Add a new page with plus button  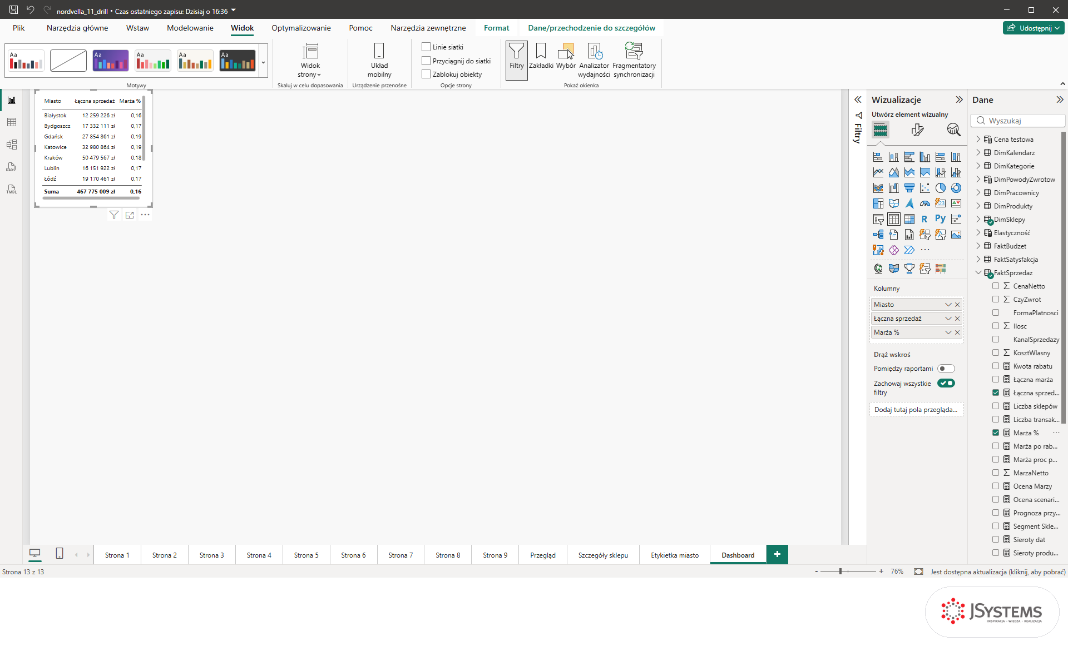(x=777, y=554)
